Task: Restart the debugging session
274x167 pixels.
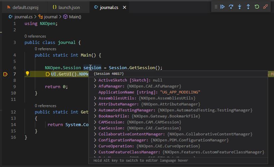Action: point(257,7)
